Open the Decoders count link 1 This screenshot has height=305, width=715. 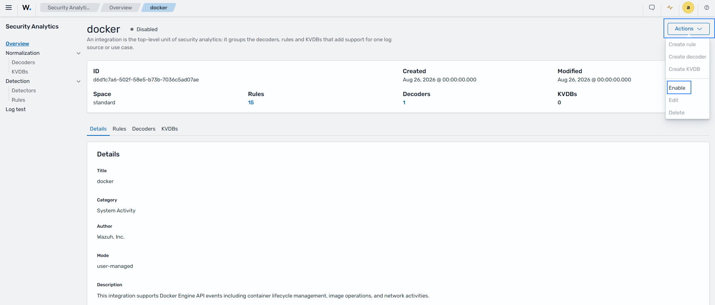(x=404, y=102)
